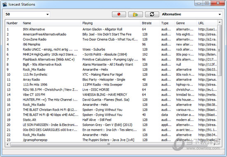The height and width of the screenshot is (157, 227).
Task: Click the red record button
Action: click(119, 14)
